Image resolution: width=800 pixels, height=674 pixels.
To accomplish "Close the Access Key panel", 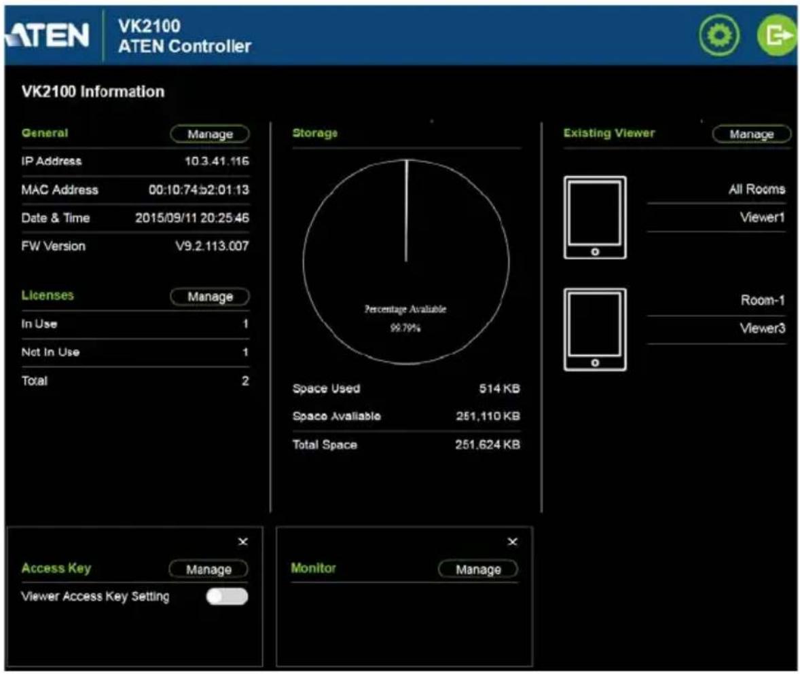I will click(x=243, y=542).
